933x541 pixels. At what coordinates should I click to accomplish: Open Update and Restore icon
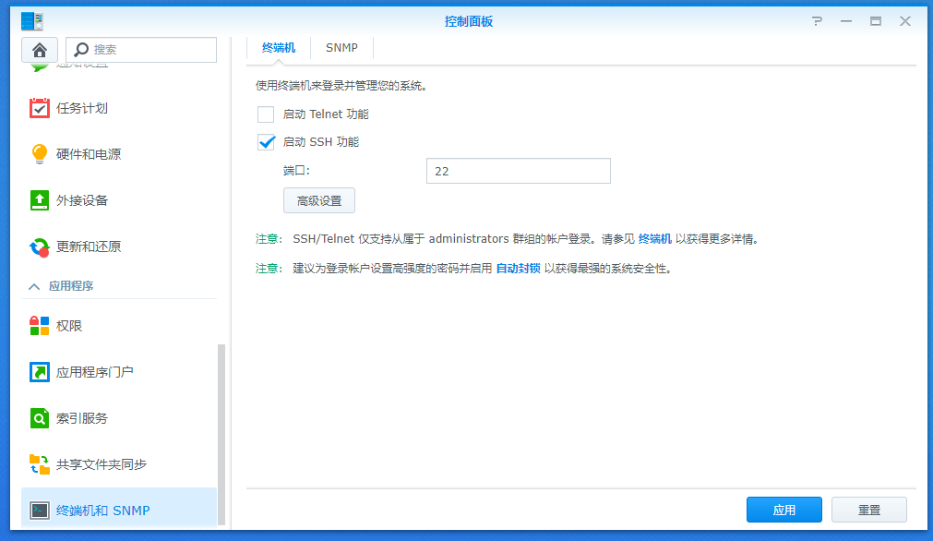pyautogui.click(x=40, y=246)
